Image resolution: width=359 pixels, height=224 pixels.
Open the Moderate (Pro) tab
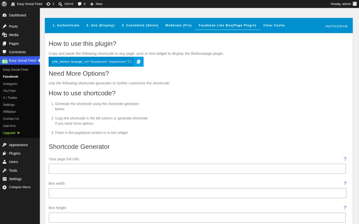tap(179, 25)
